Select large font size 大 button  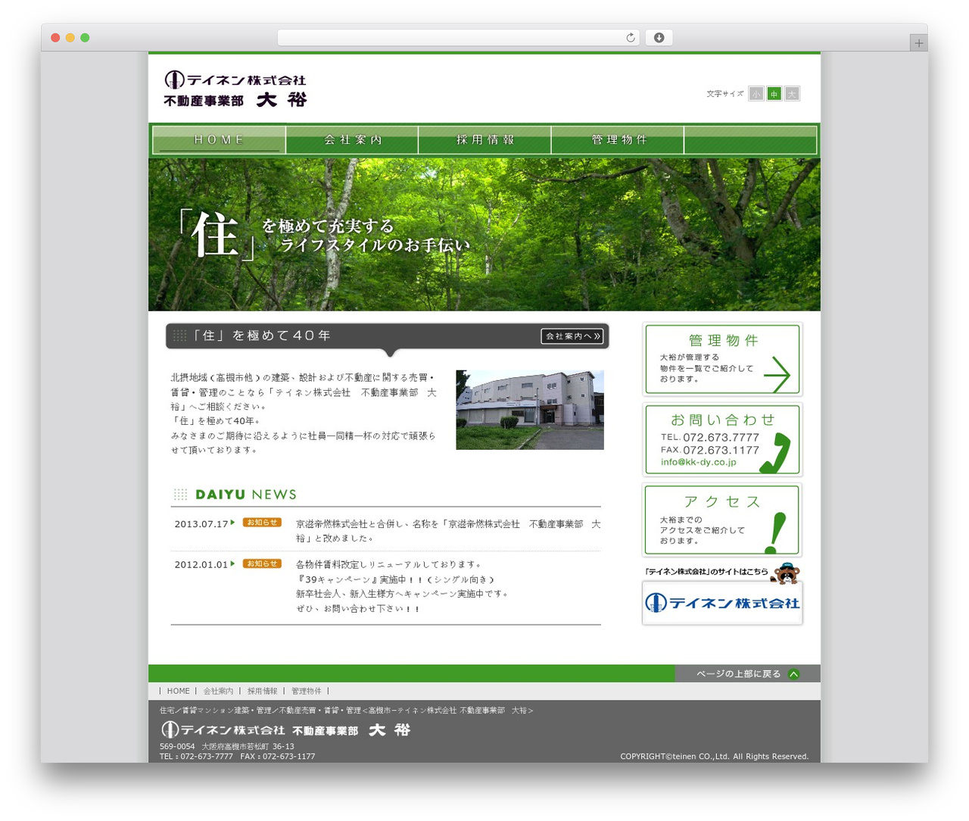[x=792, y=94]
